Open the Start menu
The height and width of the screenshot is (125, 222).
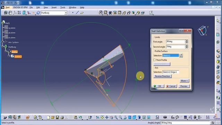click(8, 8)
